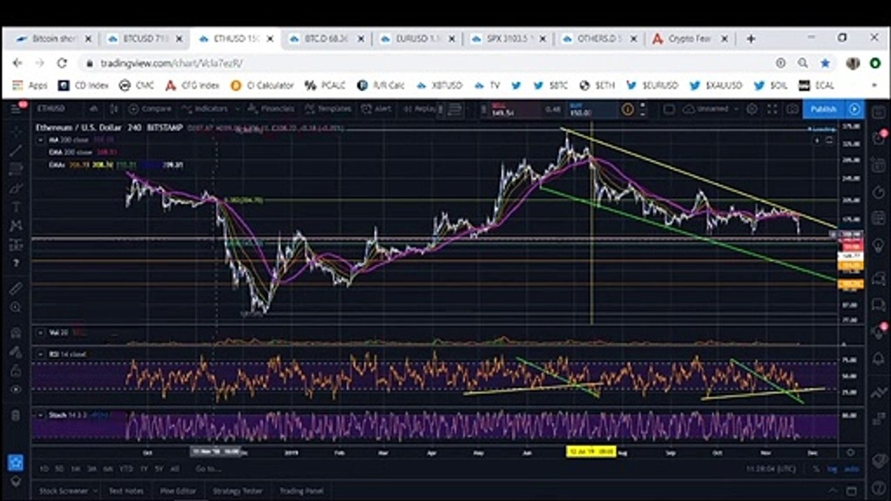Open indicator Templates menu
The height and width of the screenshot is (501, 891).
[327, 109]
